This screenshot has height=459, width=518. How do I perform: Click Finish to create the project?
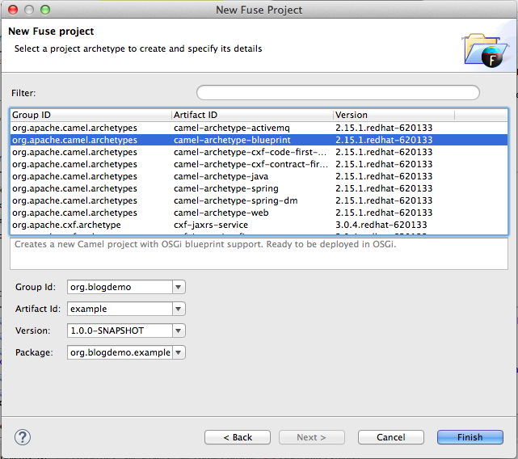pos(470,437)
